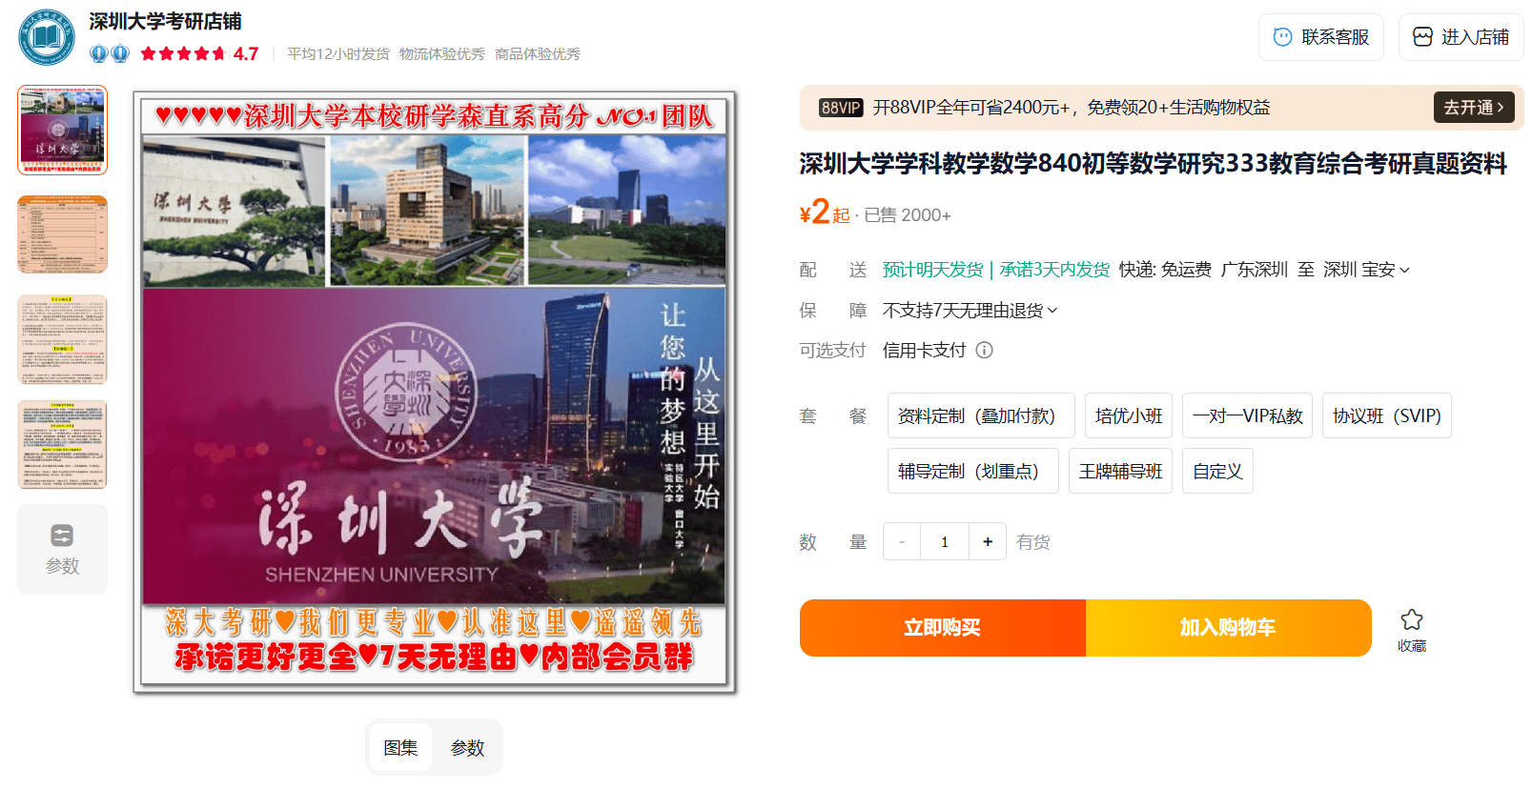Expand the 不支持7天无理由退货 guarantee details
This screenshot has height=789, width=1532.
point(970,310)
